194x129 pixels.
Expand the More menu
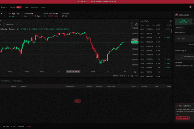[x=44, y=7]
